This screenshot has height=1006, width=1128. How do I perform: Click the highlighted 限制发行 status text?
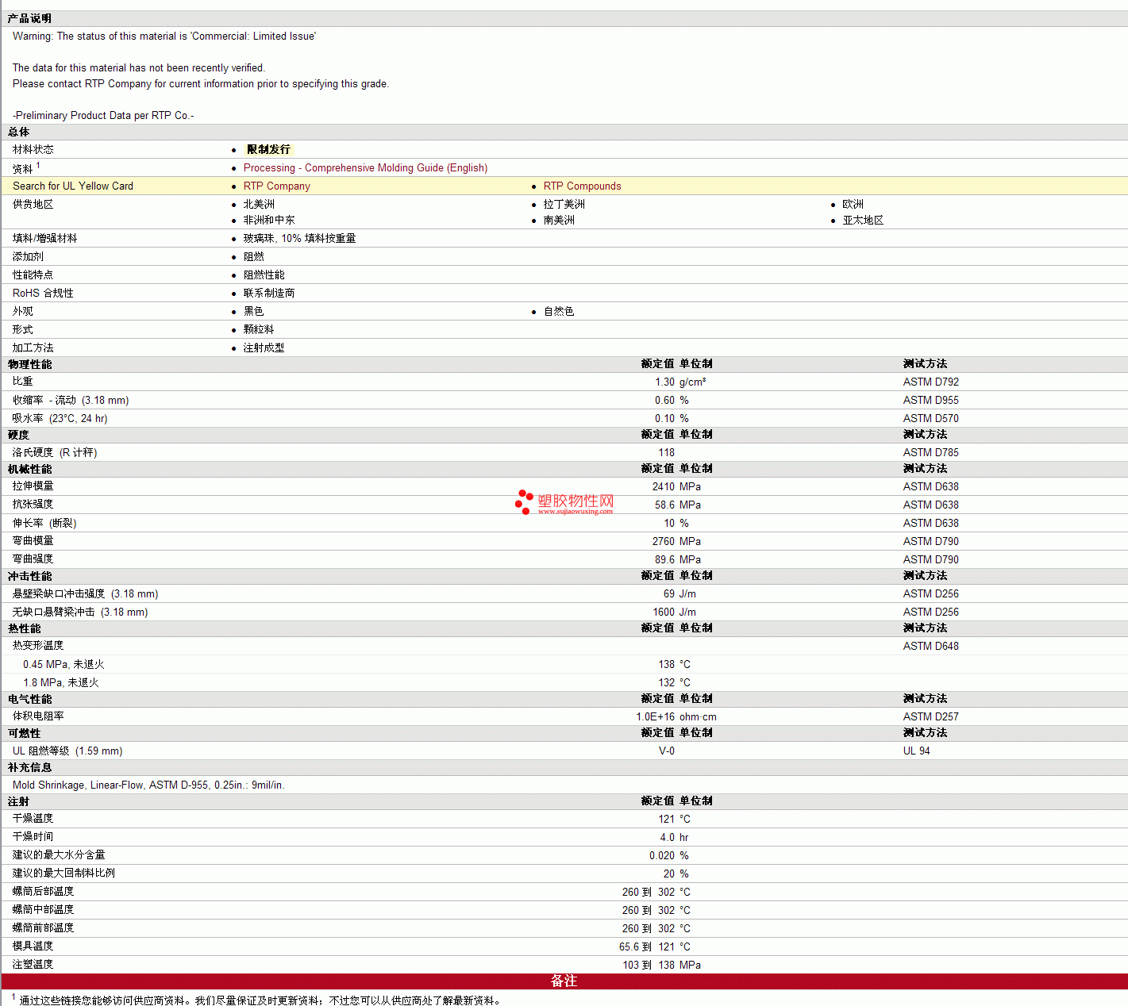[x=268, y=149]
